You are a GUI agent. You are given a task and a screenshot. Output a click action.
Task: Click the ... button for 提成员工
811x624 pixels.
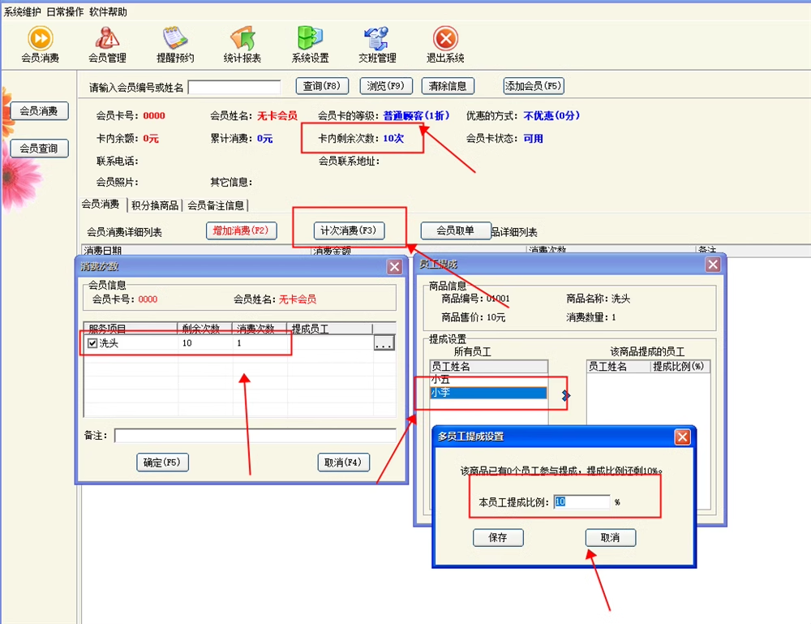click(384, 343)
